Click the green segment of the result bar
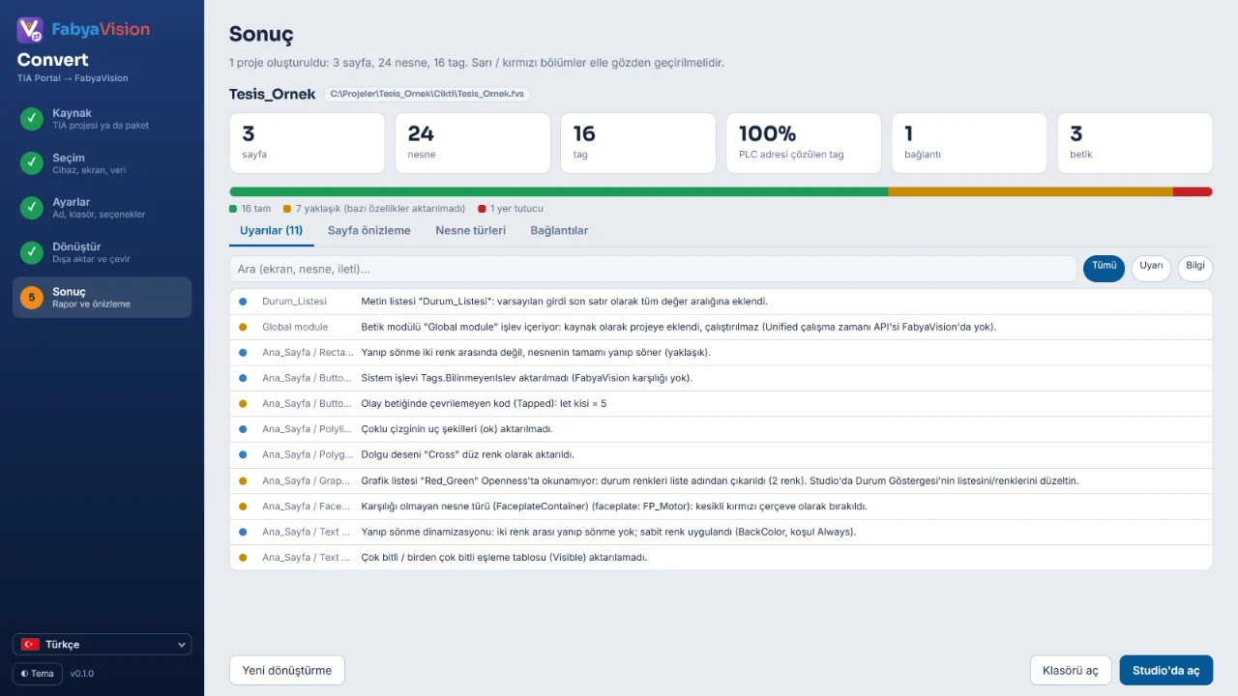The image size is (1238, 696). (x=558, y=191)
